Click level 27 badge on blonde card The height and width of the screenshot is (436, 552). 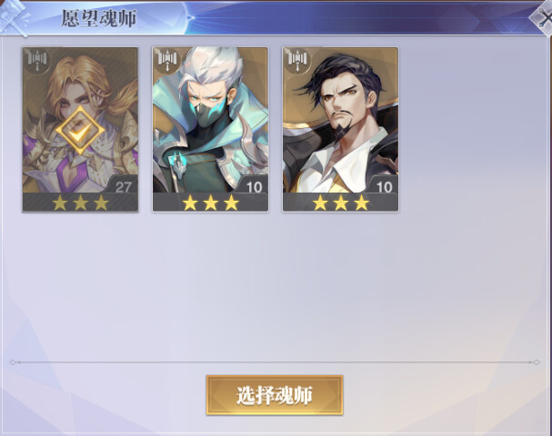[x=123, y=187]
